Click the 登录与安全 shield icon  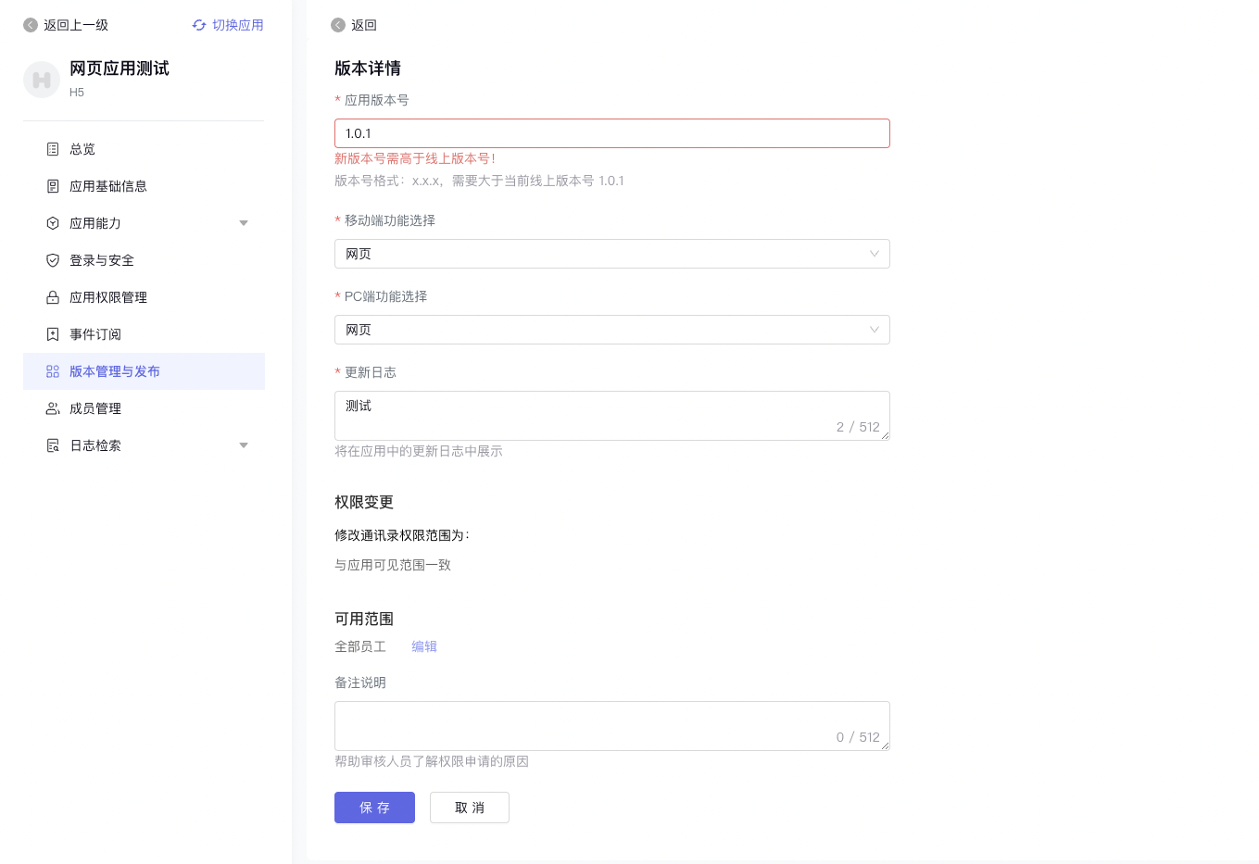(53, 260)
